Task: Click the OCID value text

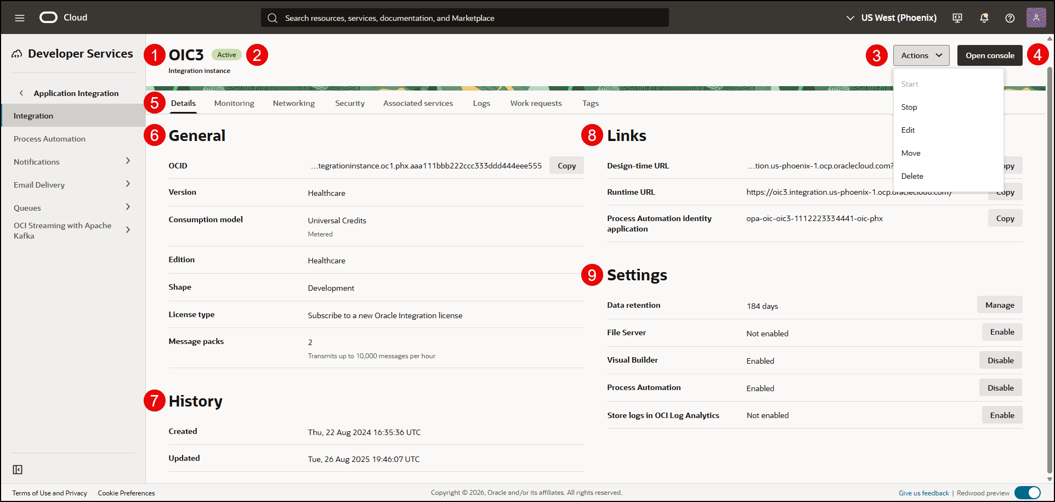Action: [x=426, y=166]
